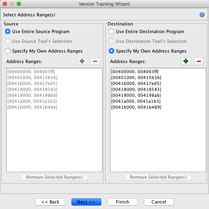Select destination range [00400000, 004003ff]
The image size is (209, 209).
click(135, 71)
